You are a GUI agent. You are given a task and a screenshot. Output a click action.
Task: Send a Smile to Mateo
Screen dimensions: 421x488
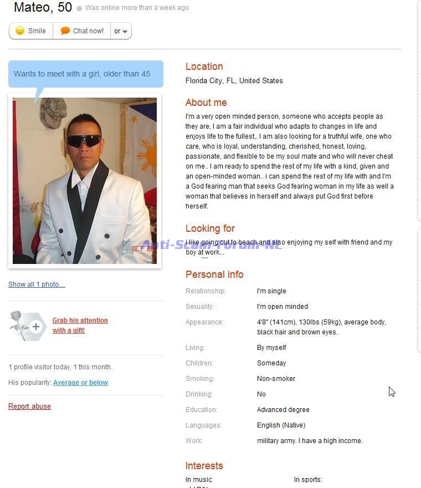coord(31,31)
